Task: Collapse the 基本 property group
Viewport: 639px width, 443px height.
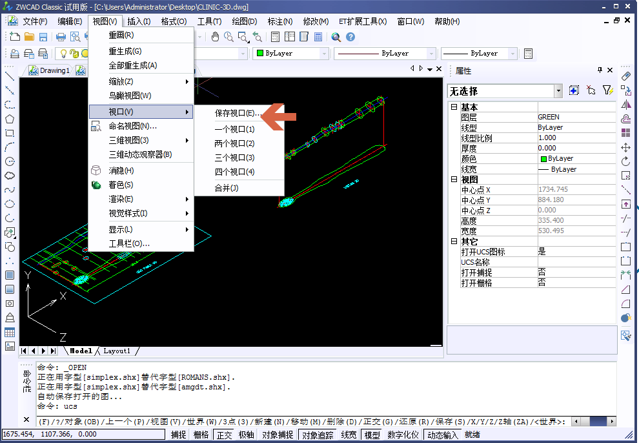Action: pyautogui.click(x=454, y=107)
